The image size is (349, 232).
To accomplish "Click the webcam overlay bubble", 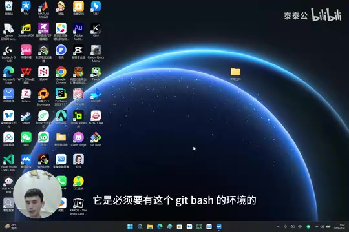I will 37,194.
